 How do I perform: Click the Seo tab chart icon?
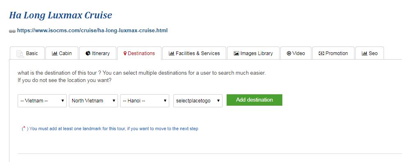point(364,53)
